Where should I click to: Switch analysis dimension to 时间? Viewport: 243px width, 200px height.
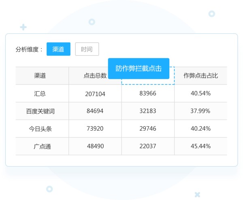tap(87, 49)
